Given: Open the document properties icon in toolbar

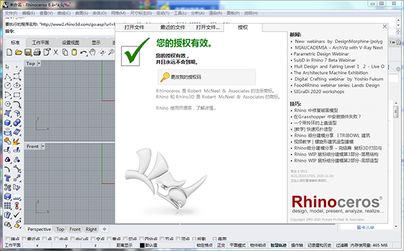Looking at the screenshot, I should tap(46, 52).
